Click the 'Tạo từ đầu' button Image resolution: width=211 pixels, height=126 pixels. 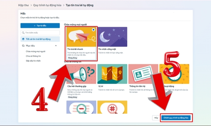pos(40,25)
